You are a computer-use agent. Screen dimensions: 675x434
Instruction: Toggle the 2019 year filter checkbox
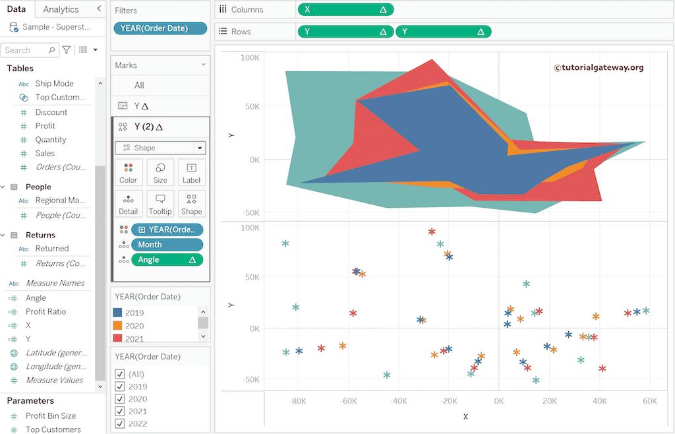[x=120, y=387]
